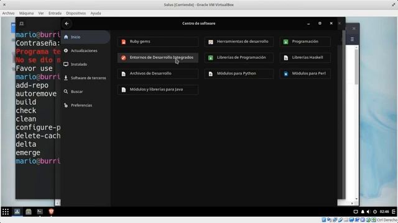Viewport: 398px width, 223px height.
Task: Open VirtualBox Máquina menu
Action: [x=26, y=13]
